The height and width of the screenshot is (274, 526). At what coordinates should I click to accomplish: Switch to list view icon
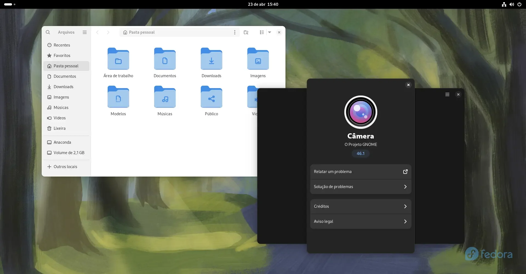coord(262,32)
